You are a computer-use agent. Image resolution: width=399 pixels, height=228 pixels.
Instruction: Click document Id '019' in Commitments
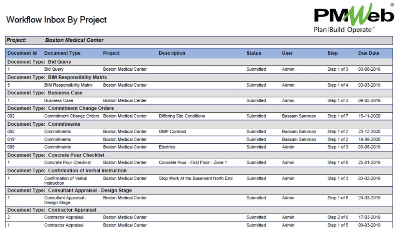[11, 139]
